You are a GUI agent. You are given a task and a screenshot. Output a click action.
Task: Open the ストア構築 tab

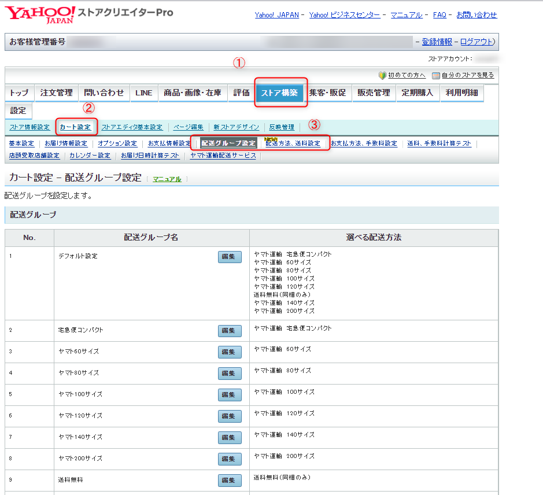click(x=280, y=93)
